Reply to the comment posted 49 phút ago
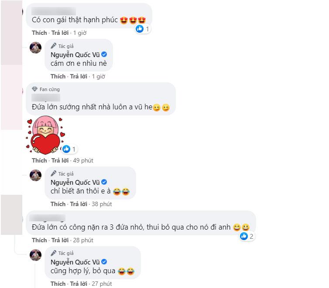This screenshot has height=288, width=329. (60, 160)
